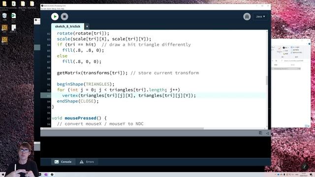
Task: Open the tab options arrow menu
Action: (x=87, y=27)
